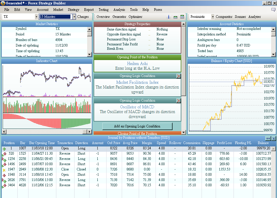Click Market Statistics scrollbar down arrow
The width and height of the screenshot is (277, 198).
pos(89,55)
